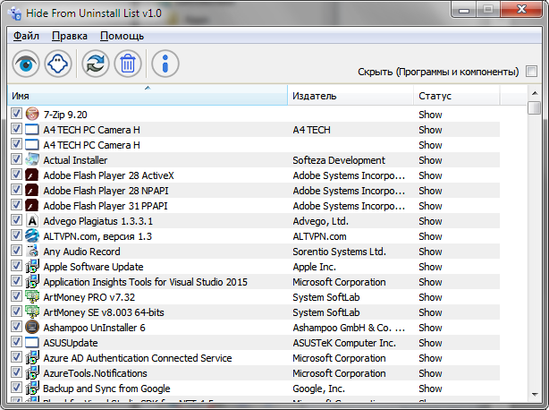Click the Show status of Adobe Flash Player 31 PPAPI
The width and height of the screenshot is (549, 410).
tap(430, 206)
